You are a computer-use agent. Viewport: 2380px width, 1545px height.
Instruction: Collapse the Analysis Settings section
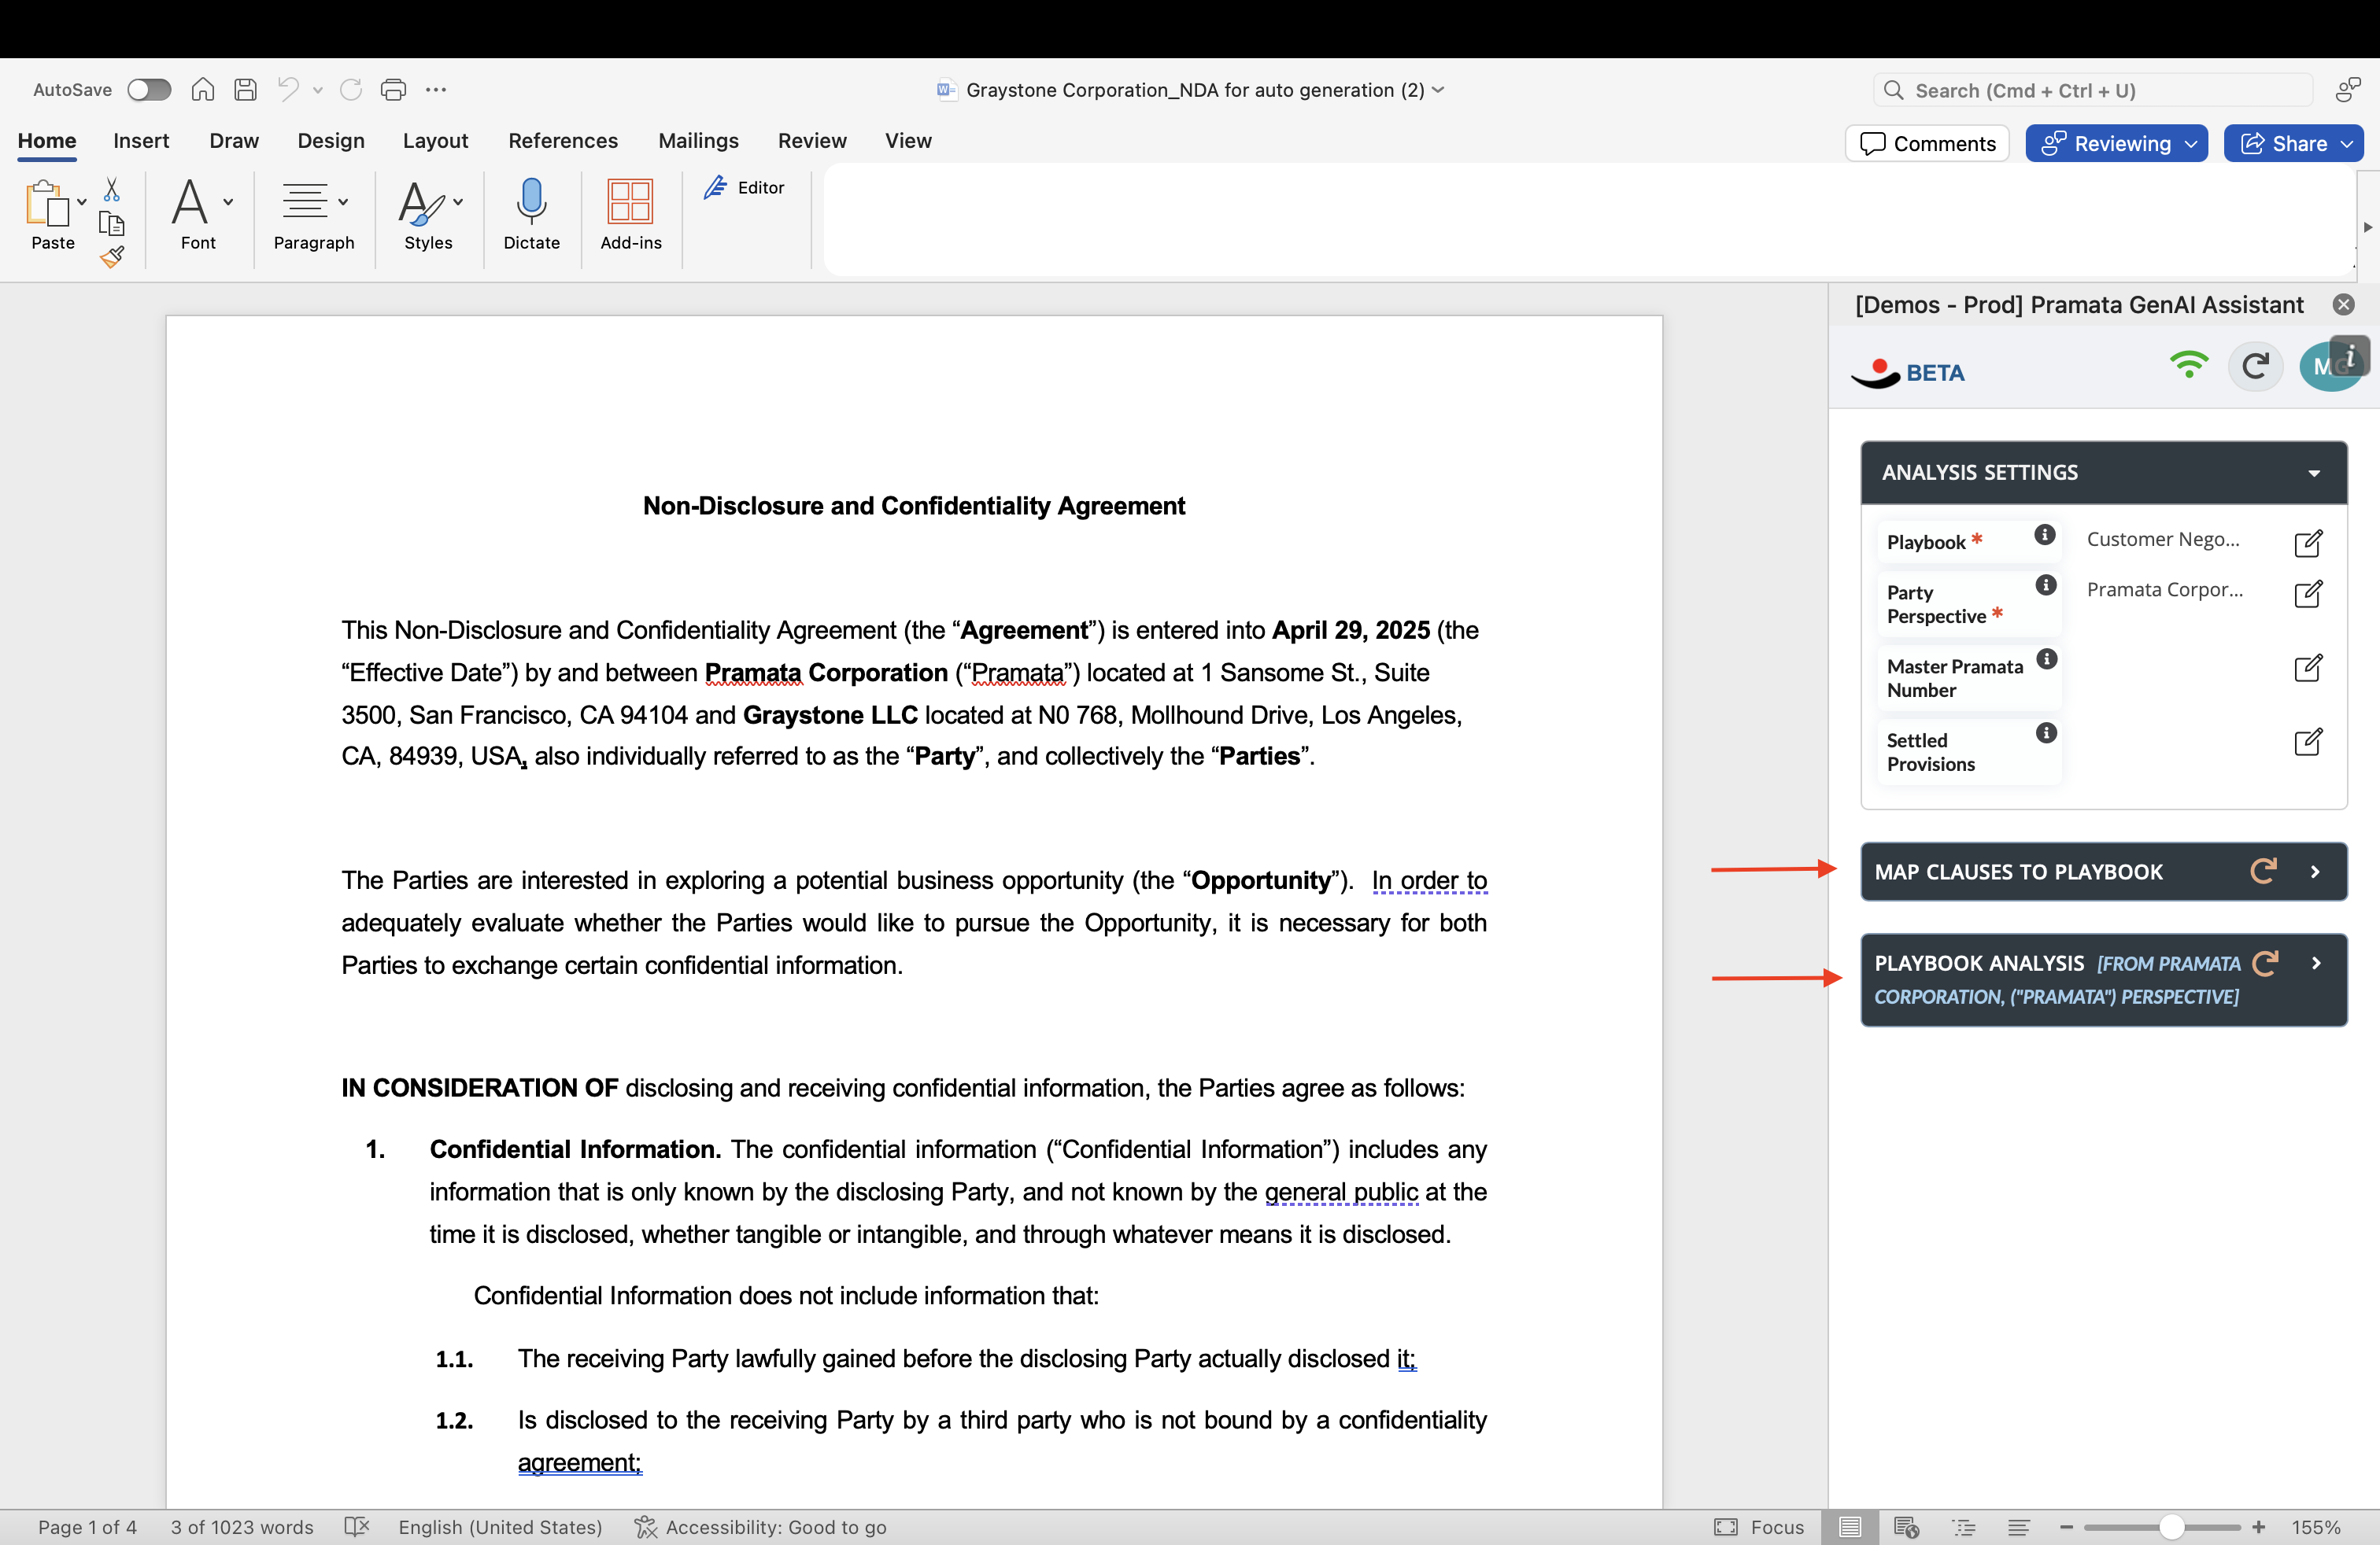[x=2314, y=474]
